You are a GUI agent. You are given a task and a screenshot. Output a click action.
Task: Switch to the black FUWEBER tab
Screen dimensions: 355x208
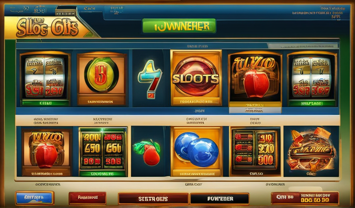(219, 199)
